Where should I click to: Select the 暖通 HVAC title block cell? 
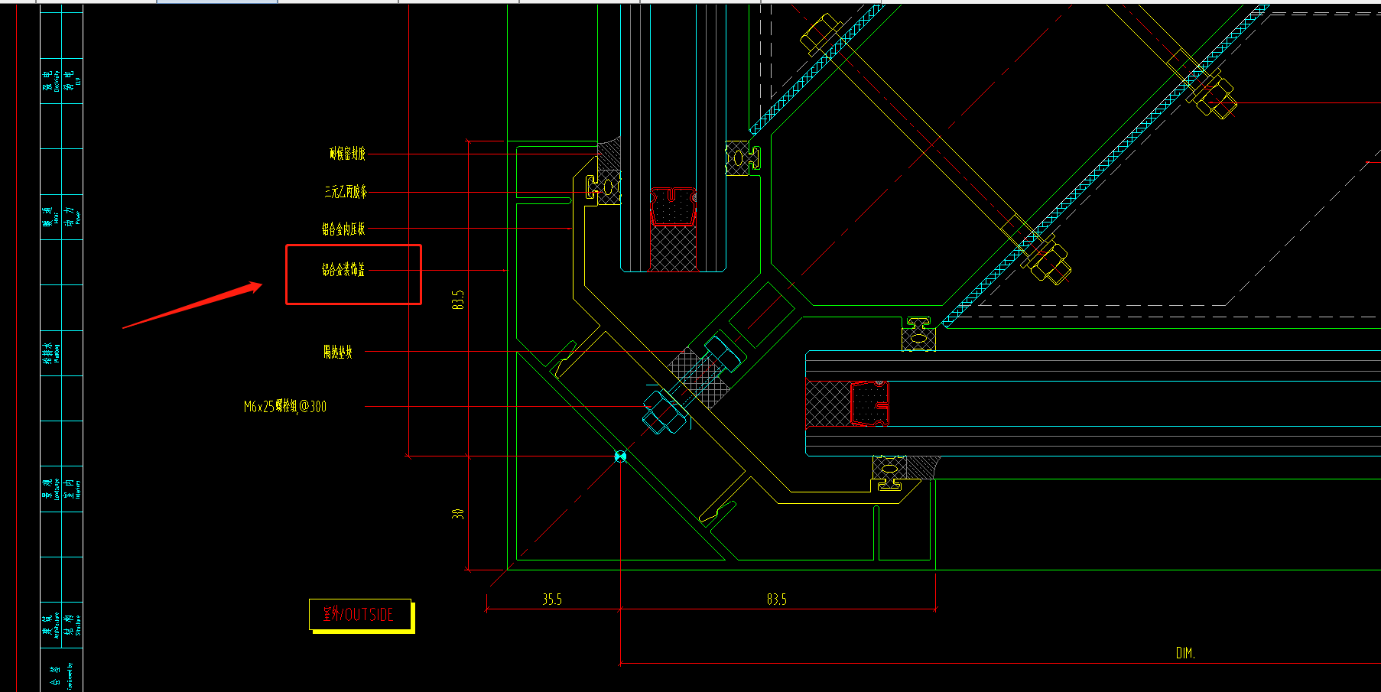point(50,216)
